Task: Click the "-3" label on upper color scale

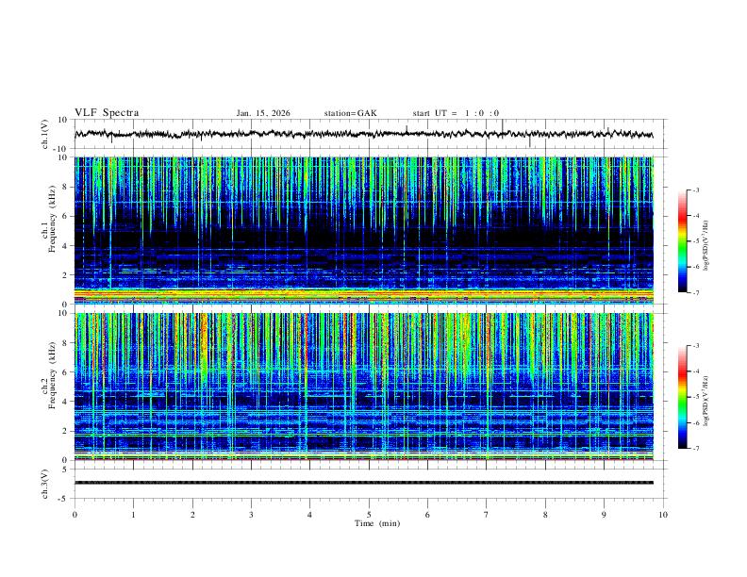Action: click(x=695, y=190)
